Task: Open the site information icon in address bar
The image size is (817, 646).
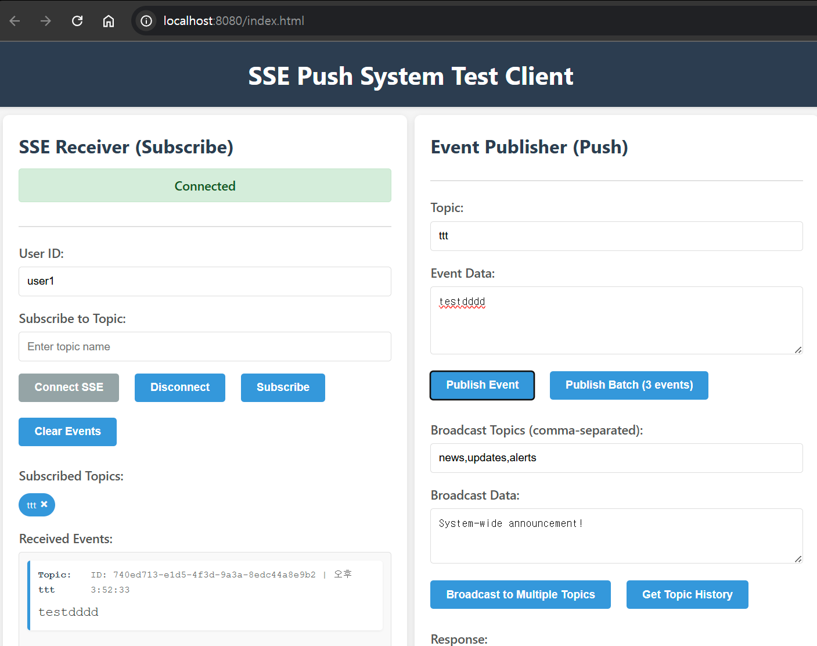Action: coord(146,21)
